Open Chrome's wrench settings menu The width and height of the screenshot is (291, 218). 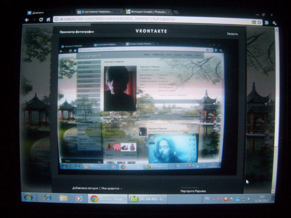click(x=274, y=23)
